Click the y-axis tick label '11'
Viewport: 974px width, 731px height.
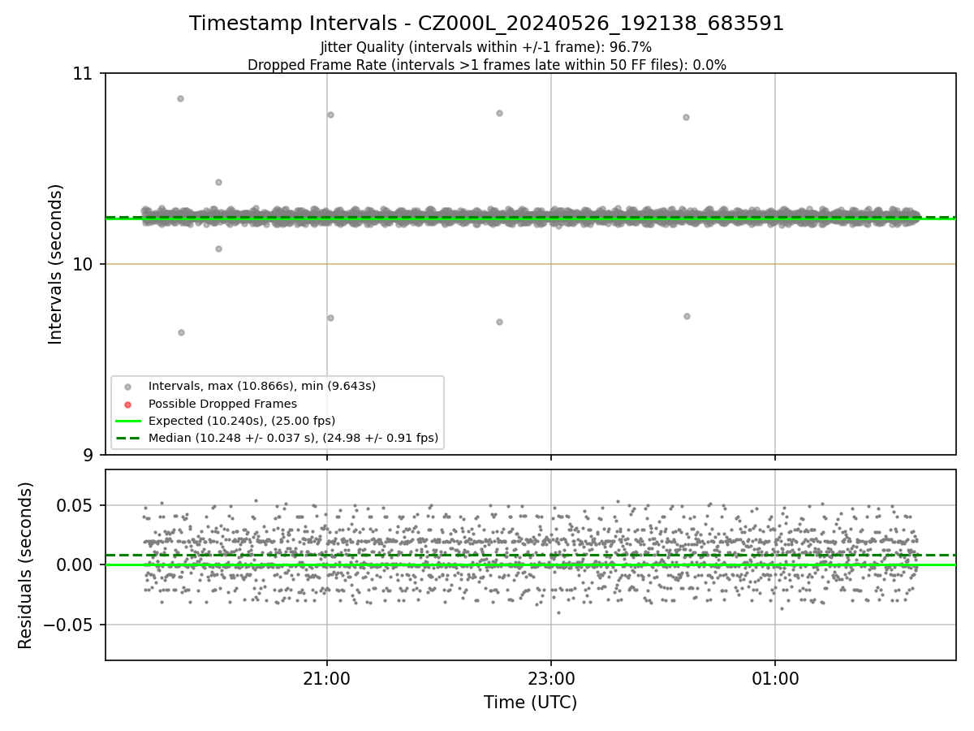84,74
